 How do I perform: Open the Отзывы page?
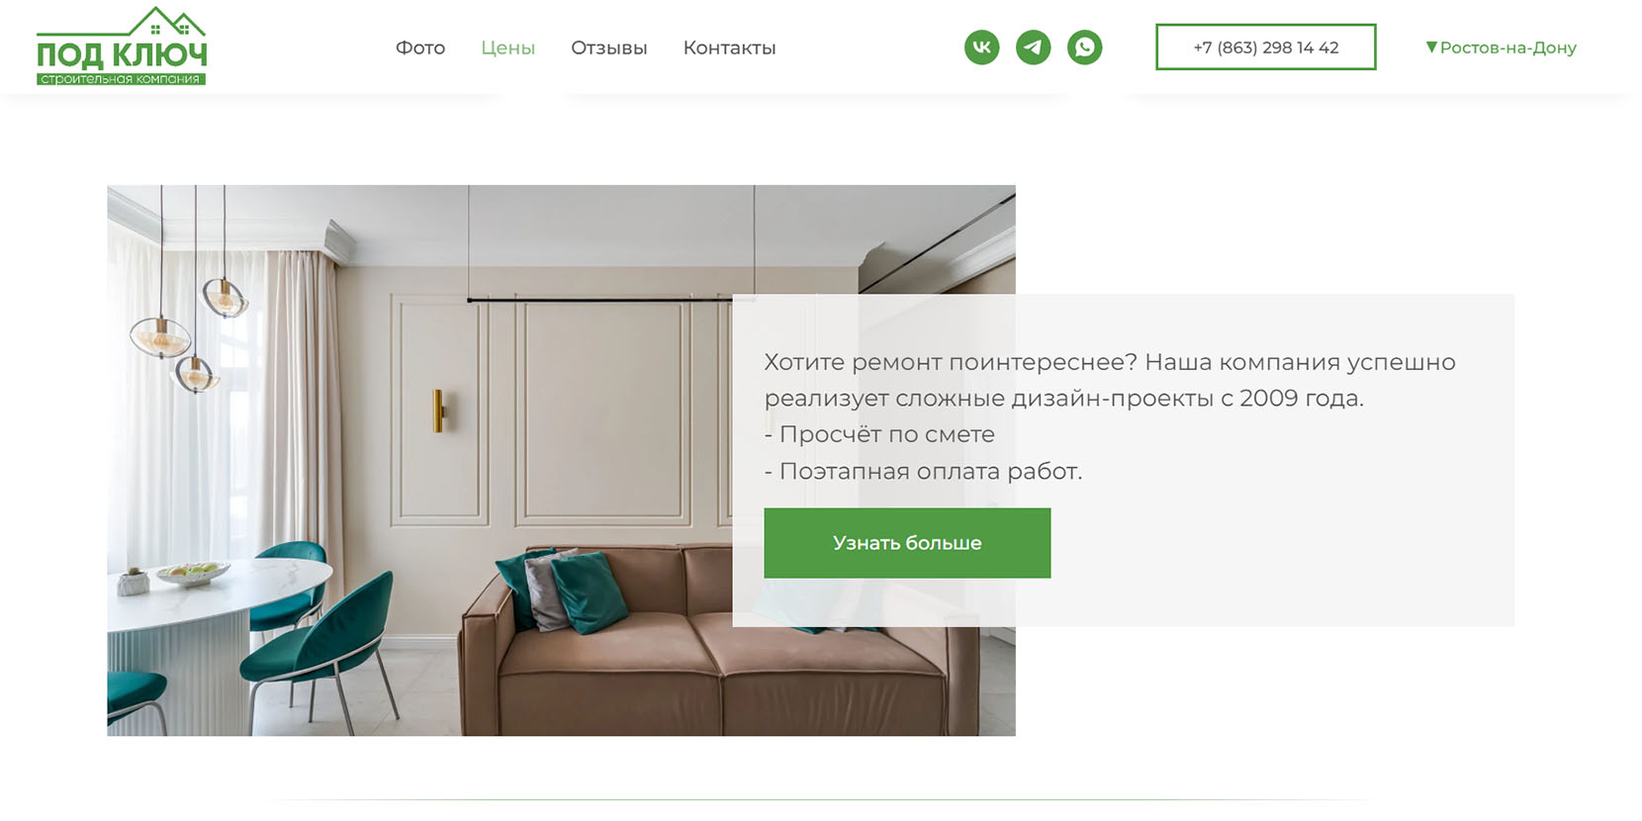[x=609, y=47]
